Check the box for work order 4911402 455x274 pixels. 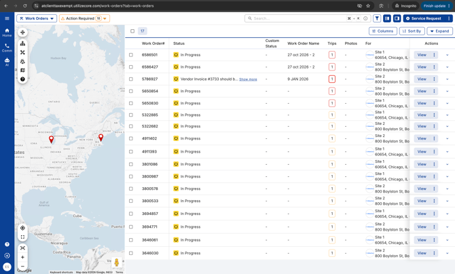(131, 138)
